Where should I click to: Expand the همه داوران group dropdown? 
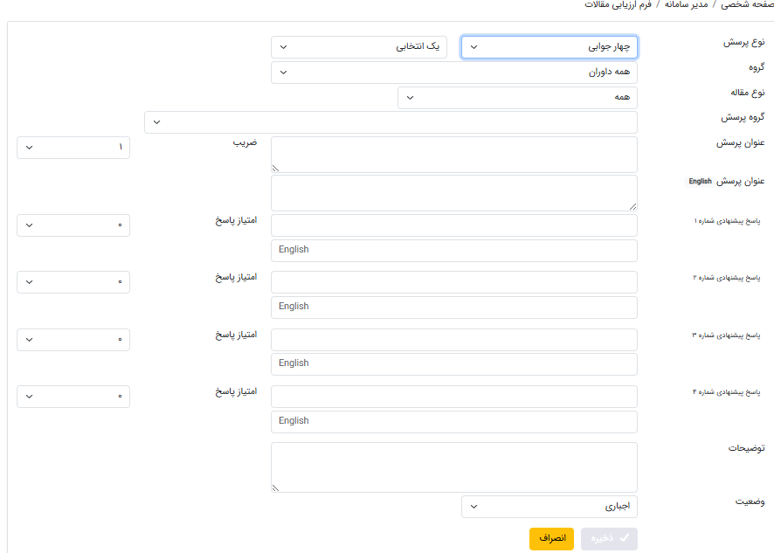453,73
